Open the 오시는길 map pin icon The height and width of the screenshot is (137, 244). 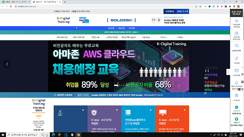point(236,95)
